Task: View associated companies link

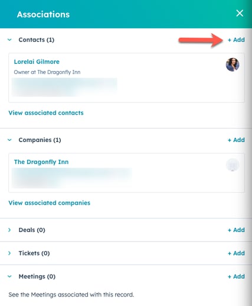Action: 50,203
